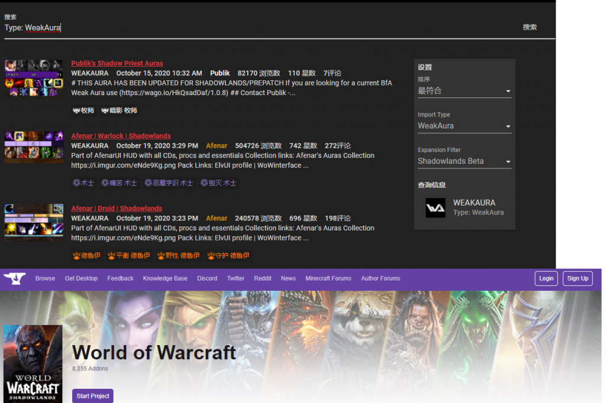Click the CurseForge anvil logo icon

point(14,278)
